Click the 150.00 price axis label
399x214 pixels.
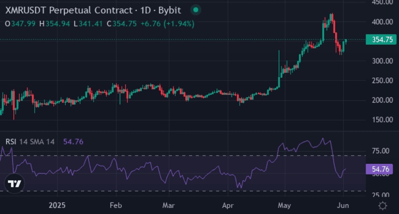tap(382, 120)
